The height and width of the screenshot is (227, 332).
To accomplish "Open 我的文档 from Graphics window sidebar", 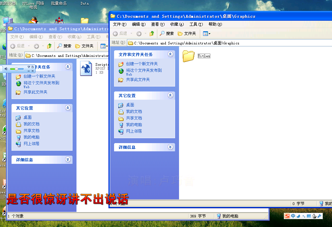I will (x=134, y=112).
